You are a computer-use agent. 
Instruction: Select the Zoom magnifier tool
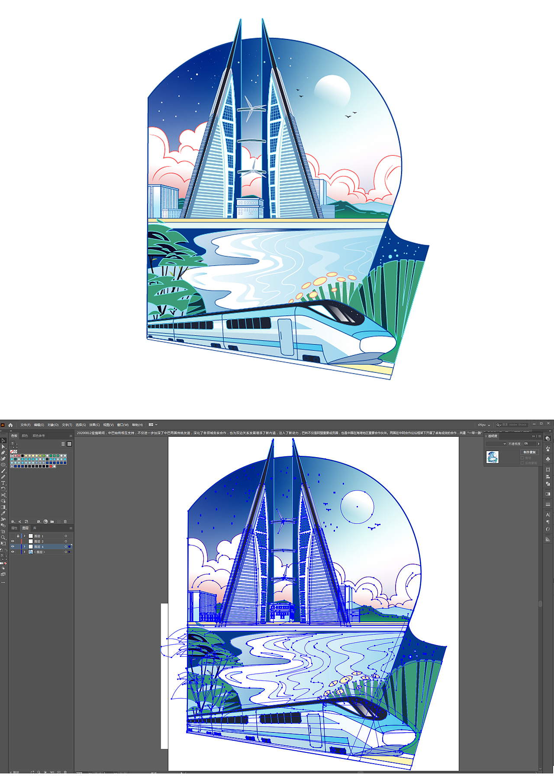click(x=3, y=537)
